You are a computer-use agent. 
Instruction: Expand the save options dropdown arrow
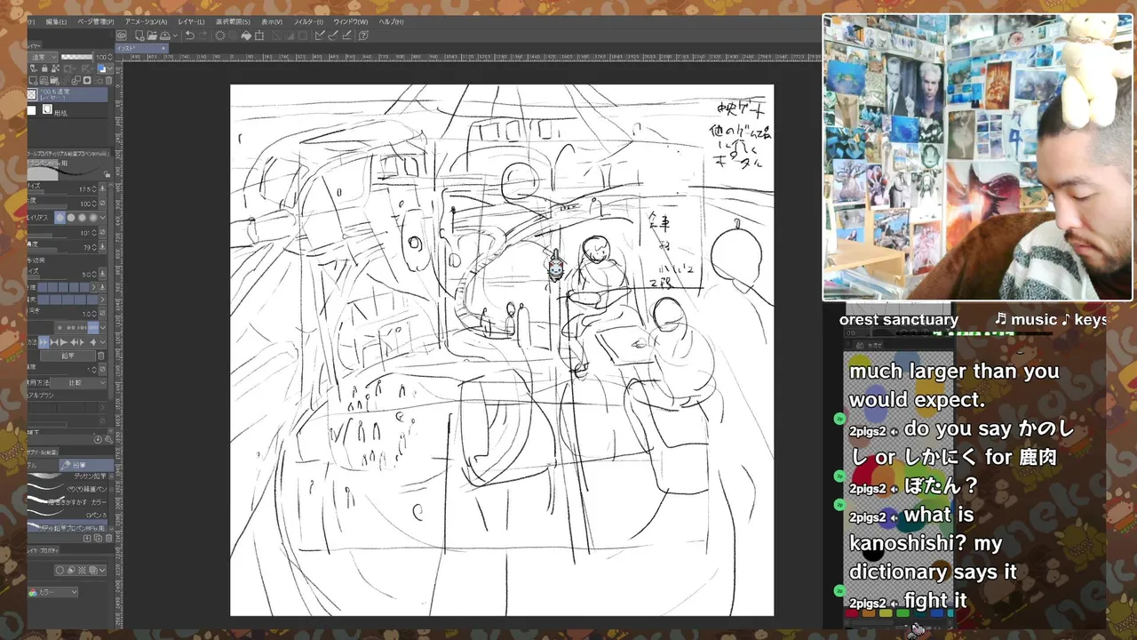click(175, 36)
